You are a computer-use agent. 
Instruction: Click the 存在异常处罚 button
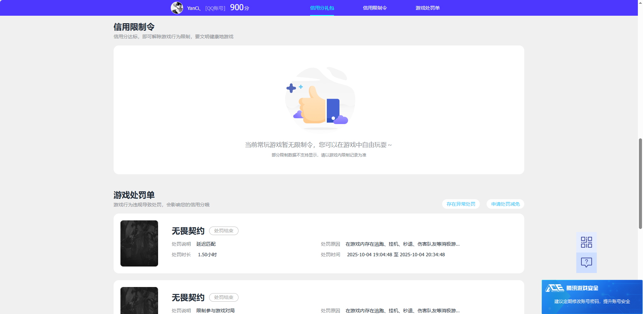tap(461, 204)
